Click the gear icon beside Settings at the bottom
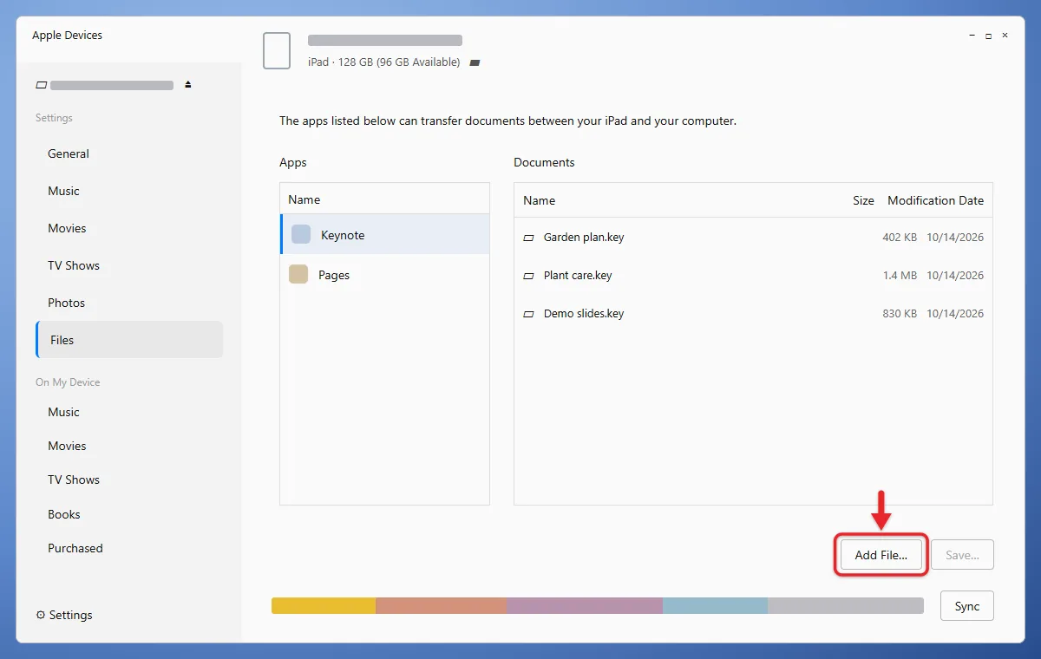Screen dimensions: 1041x659 41,615
